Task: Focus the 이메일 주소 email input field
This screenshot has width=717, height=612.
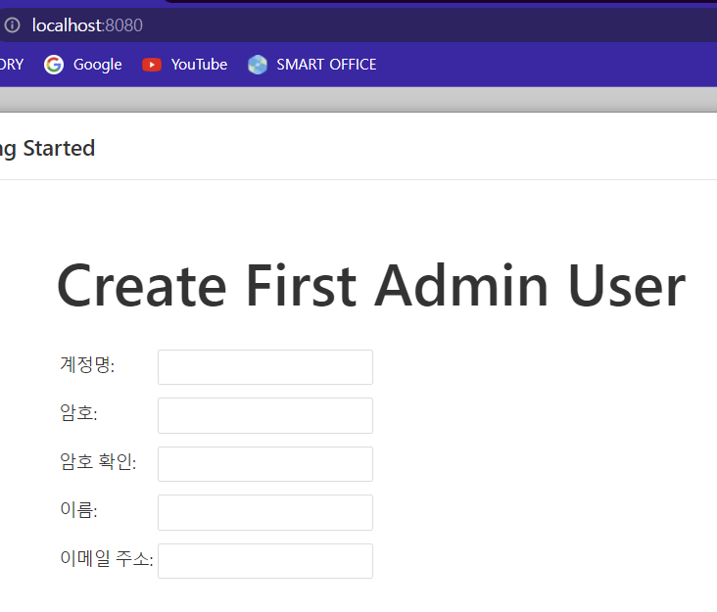Action: point(265,561)
